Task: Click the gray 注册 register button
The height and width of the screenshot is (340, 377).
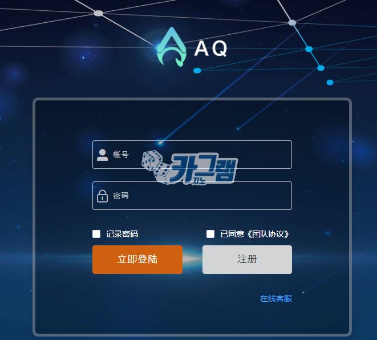Action: (247, 260)
